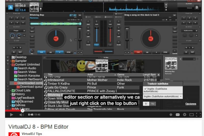Image resolution: width=204 pixels, height=136 pixels.
Task: Click the YouTube progress bar scrubber
Action: (x=22, y=111)
